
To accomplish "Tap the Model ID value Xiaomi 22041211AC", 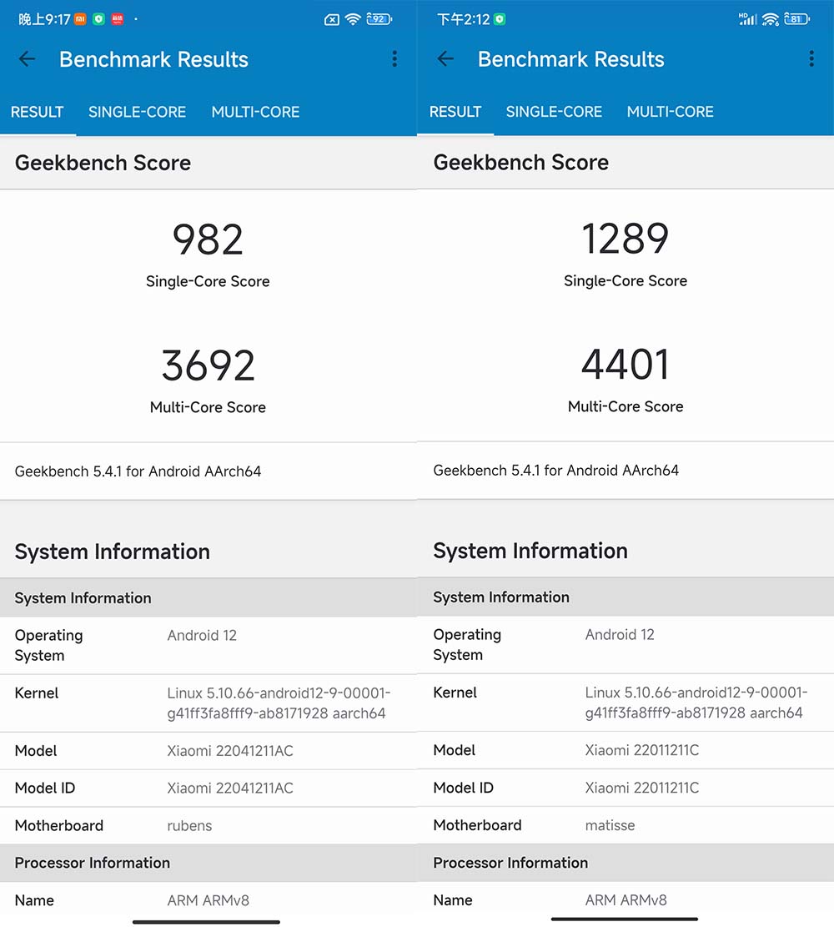I will pos(230,788).
